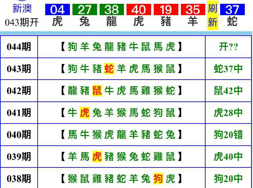Viewport: 253px width, 188px height.
Task: Click highlighted 狗 in 038期 row
Action: (158, 179)
